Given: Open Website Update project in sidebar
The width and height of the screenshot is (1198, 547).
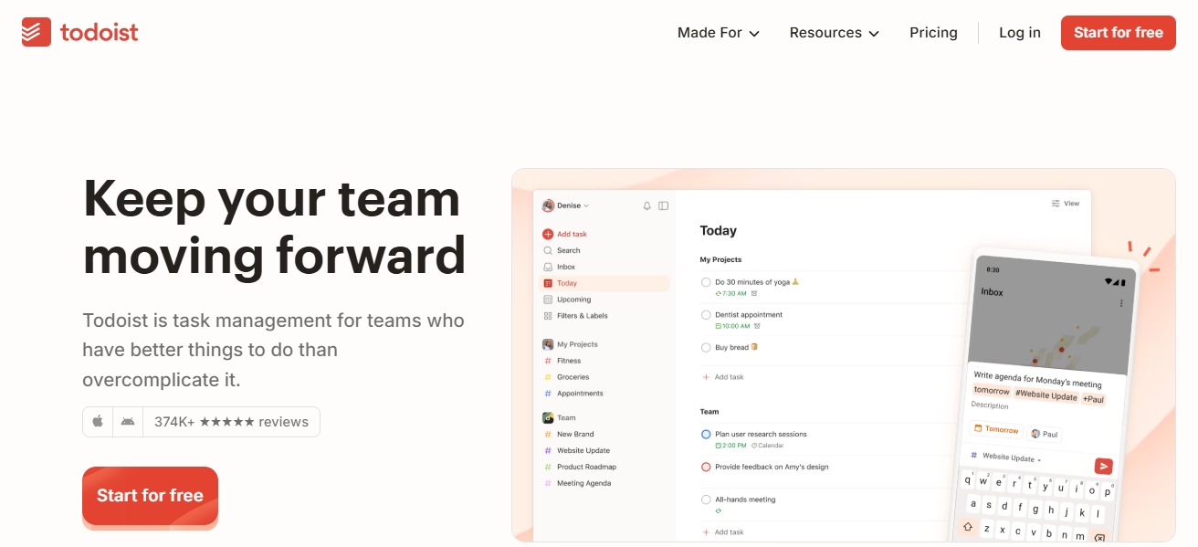Looking at the screenshot, I should click(x=577, y=451).
